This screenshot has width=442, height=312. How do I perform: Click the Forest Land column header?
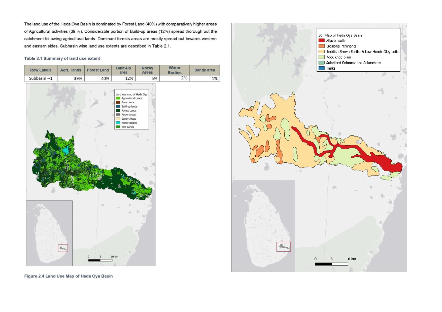98,70
